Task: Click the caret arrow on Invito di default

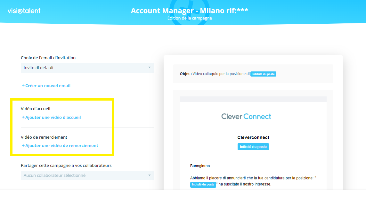Action: 149,68
